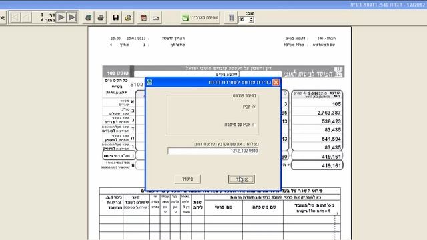Click the zoom value field showing 95
The width and height of the screenshot is (427, 240).
[244, 19]
